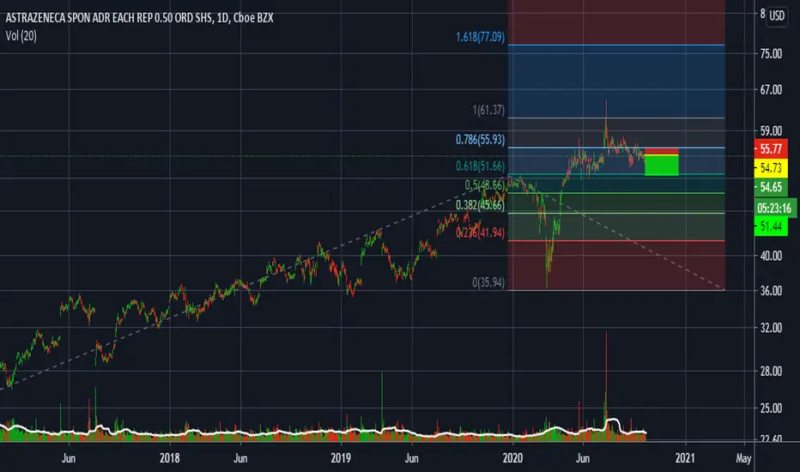Select the 0.236(41.94) Fibonacci level label
This screenshot has width=800, height=472.
pyautogui.click(x=480, y=233)
